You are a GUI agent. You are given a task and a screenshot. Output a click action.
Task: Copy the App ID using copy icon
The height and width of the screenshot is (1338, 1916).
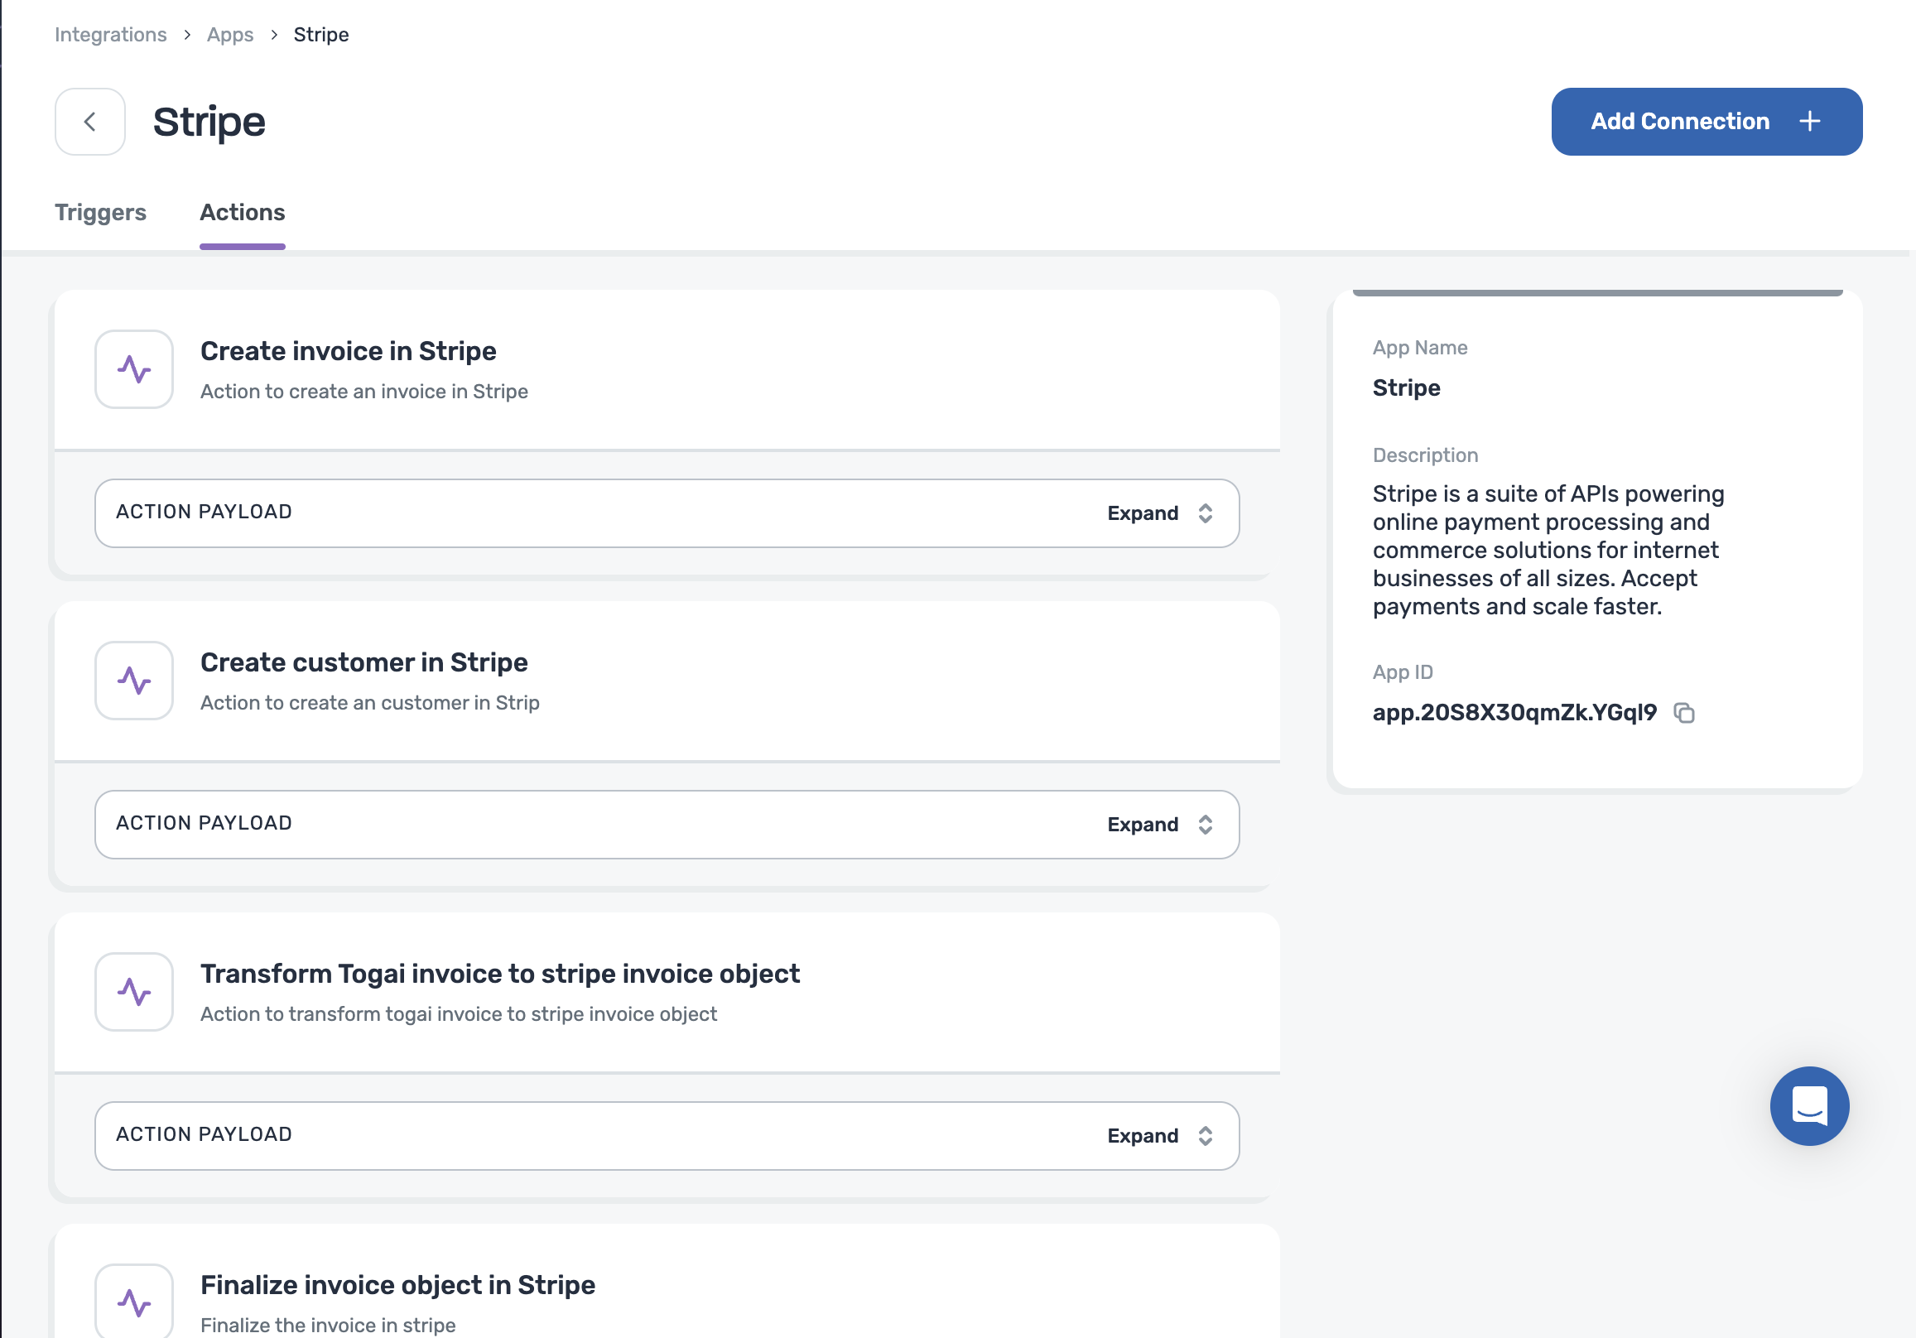point(1684,713)
